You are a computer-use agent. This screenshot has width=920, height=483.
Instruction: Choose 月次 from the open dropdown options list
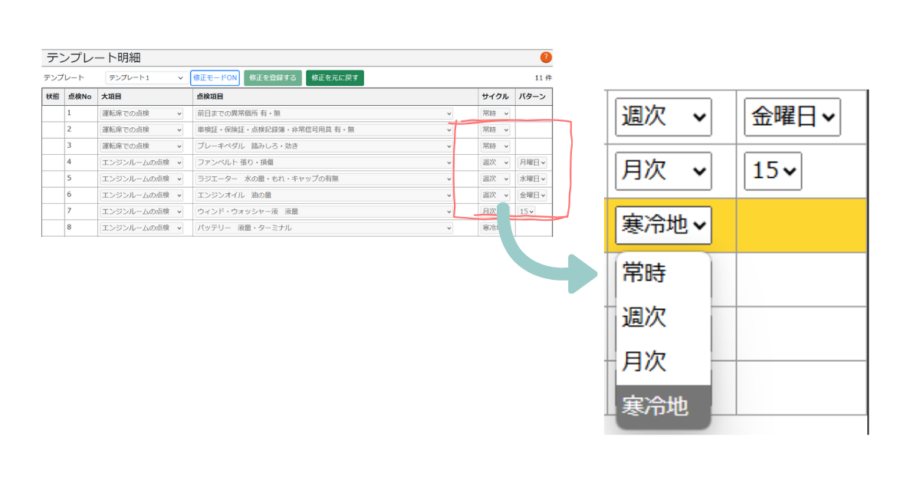(644, 361)
